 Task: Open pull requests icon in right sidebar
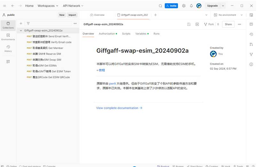[251, 44]
